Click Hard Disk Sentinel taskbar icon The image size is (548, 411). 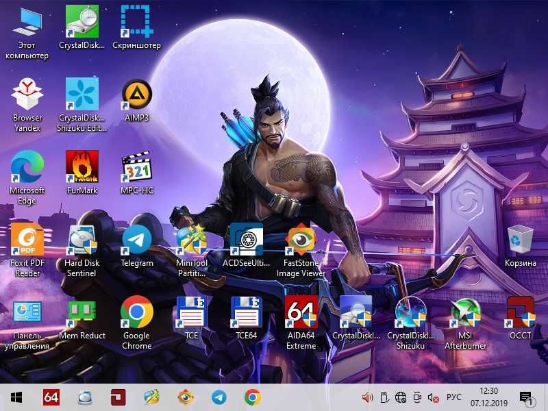point(85,397)
